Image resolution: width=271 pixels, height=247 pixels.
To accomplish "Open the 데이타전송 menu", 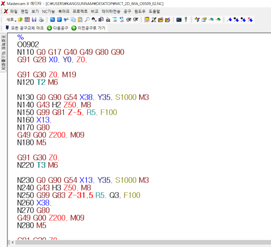I will coord(111,11).
